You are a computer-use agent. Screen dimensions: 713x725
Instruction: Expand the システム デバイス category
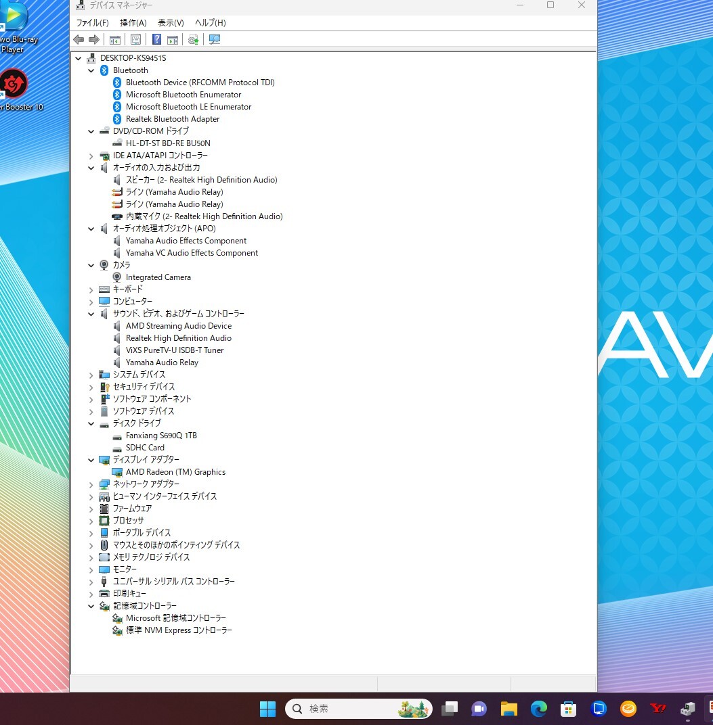(91, 375)
